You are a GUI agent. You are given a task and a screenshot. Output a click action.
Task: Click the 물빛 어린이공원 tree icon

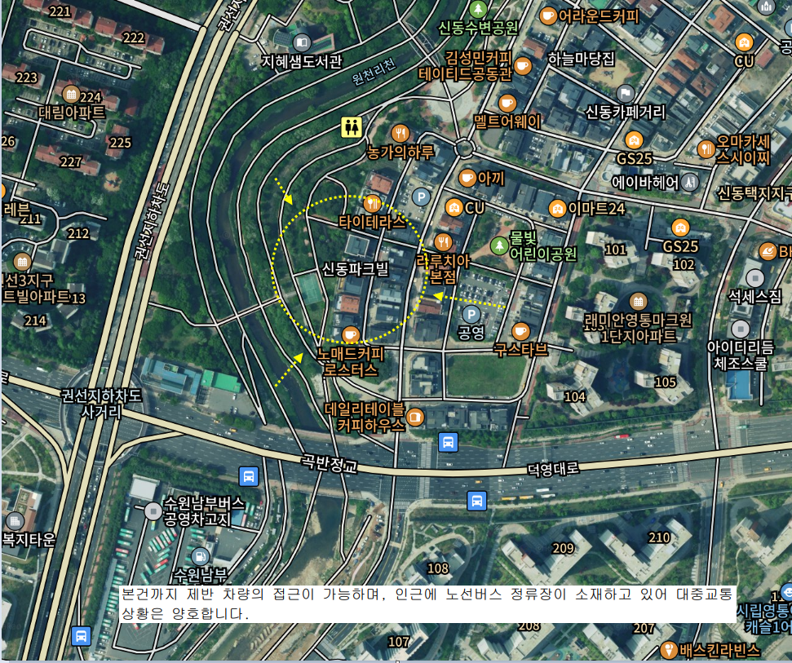(499, 246)
